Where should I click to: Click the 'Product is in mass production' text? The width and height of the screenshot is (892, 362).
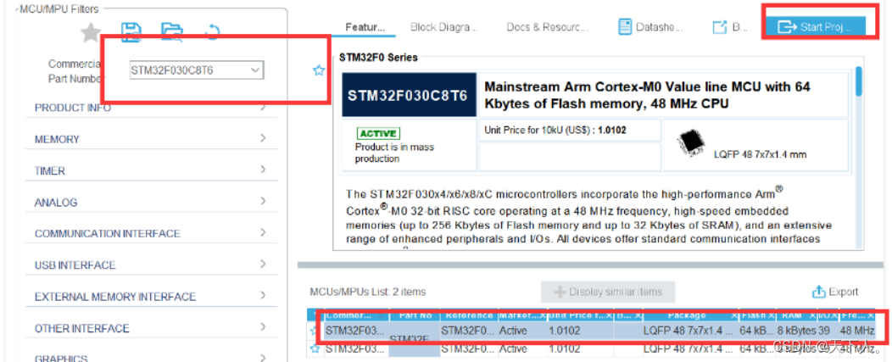(394, 153)
